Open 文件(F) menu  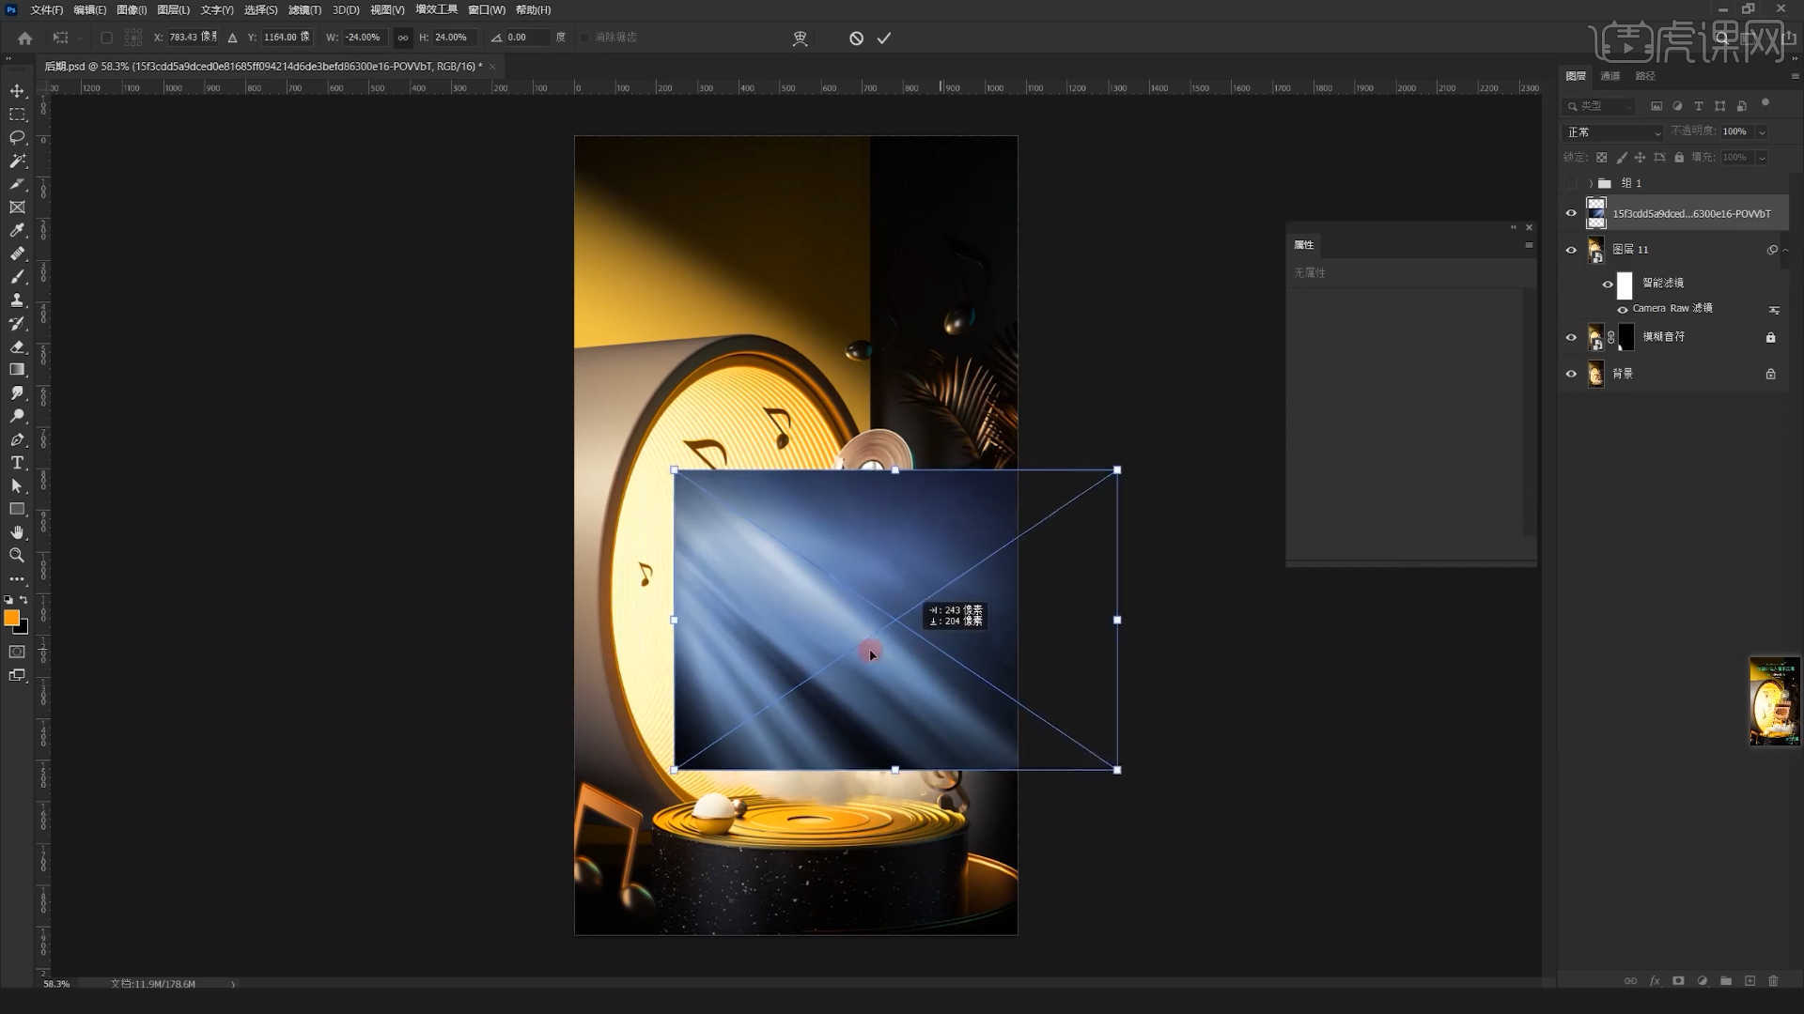(x=46, y=10)
